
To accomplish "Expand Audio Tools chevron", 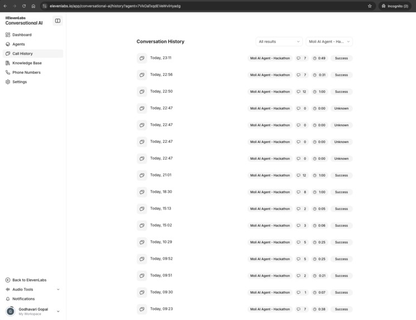I will tap(58, 289).
